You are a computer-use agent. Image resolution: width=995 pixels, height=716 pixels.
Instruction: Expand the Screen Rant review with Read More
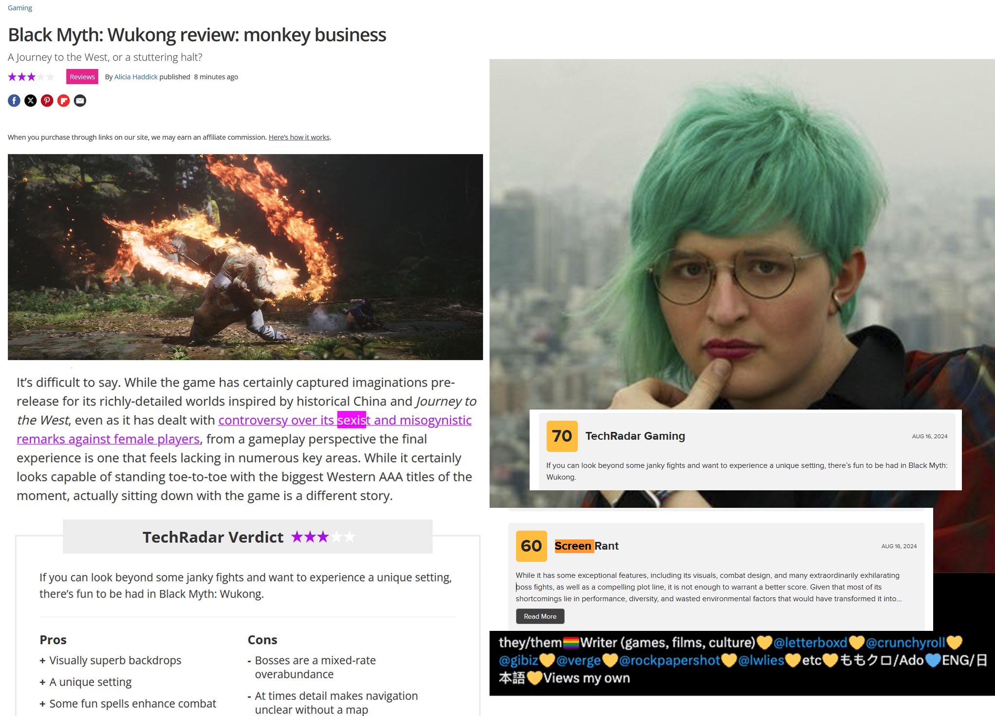(540, 616)
